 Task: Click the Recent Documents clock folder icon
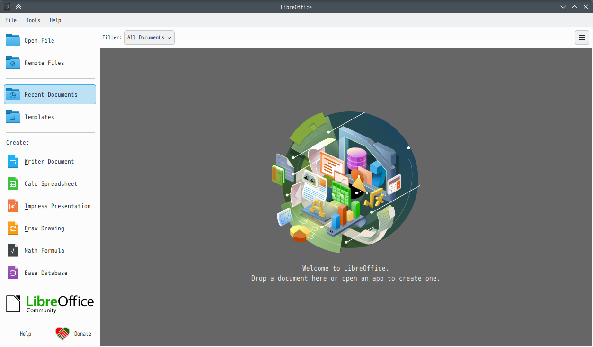point(13,94)
